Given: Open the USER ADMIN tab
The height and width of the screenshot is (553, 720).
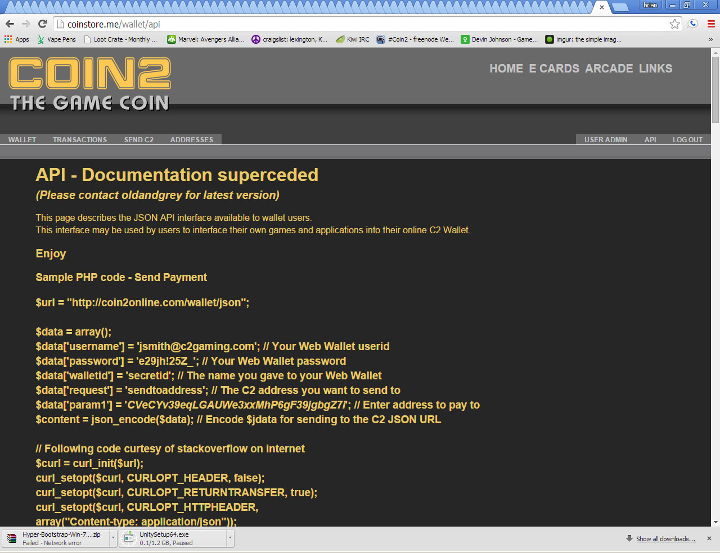Looking at the screenshot, I should point(606,139).
